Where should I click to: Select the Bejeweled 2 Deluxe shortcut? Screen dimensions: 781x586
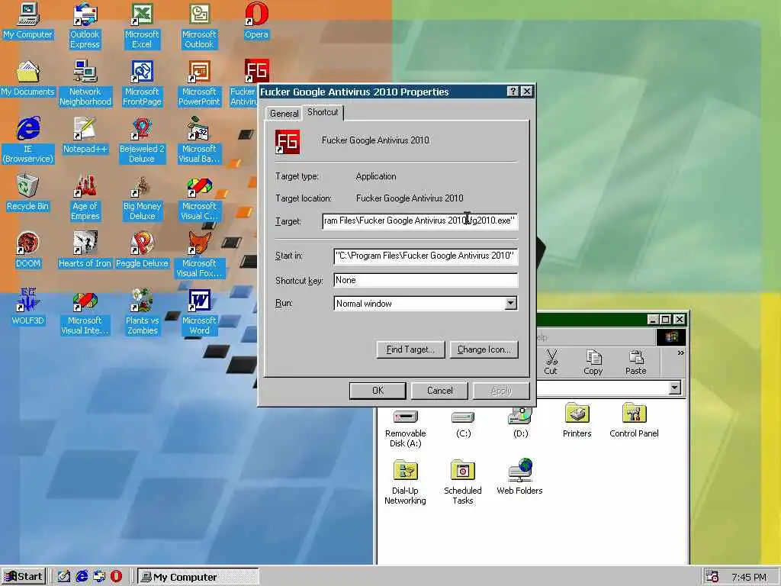point(142,140)
